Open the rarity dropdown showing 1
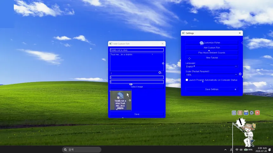The width and height of the screenshot is (273, 153). pyautogui.click(x=137, y=73)
